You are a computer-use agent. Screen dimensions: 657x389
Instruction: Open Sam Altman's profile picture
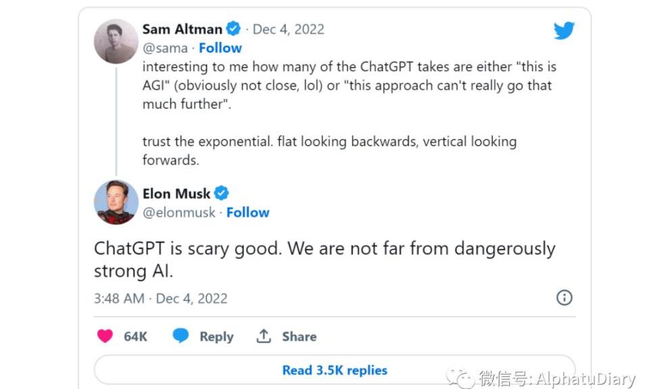click(x=116, y=41)
